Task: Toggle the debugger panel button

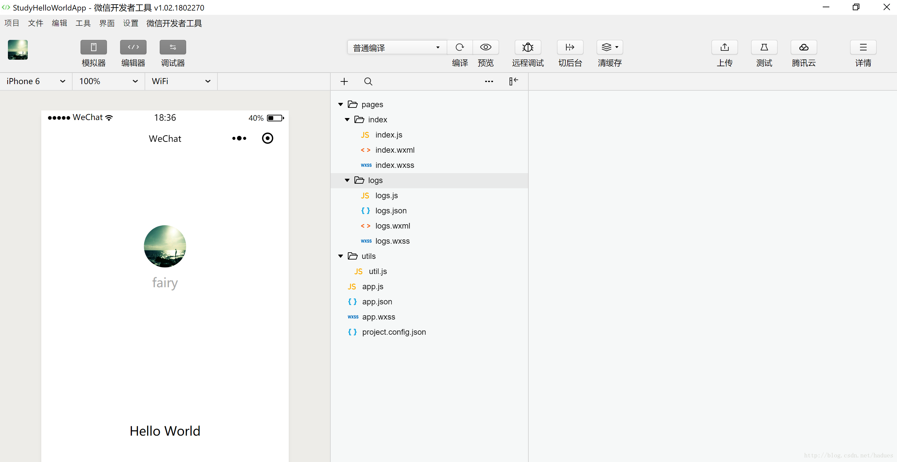Action: click(173, 47)
